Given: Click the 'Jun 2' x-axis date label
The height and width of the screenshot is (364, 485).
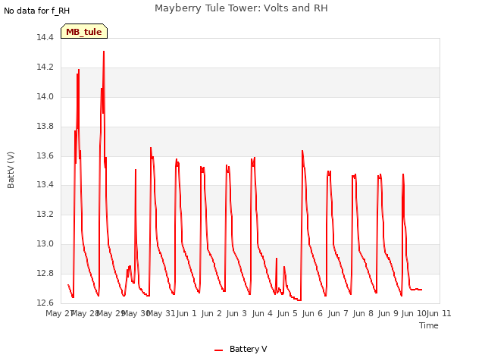Looking at the screenshot, I should click(211, 313).
